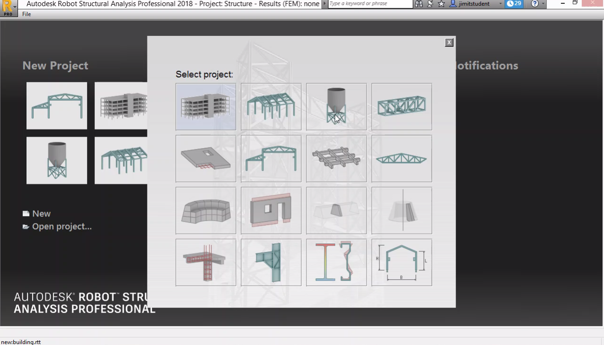Viewport: 604px width, 345px height.
Task: Click the clock icon showing 29
Action: (514, 4)
